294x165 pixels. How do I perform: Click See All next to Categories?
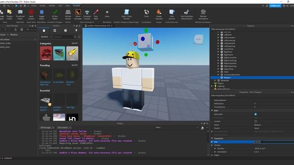coord(75,43)
